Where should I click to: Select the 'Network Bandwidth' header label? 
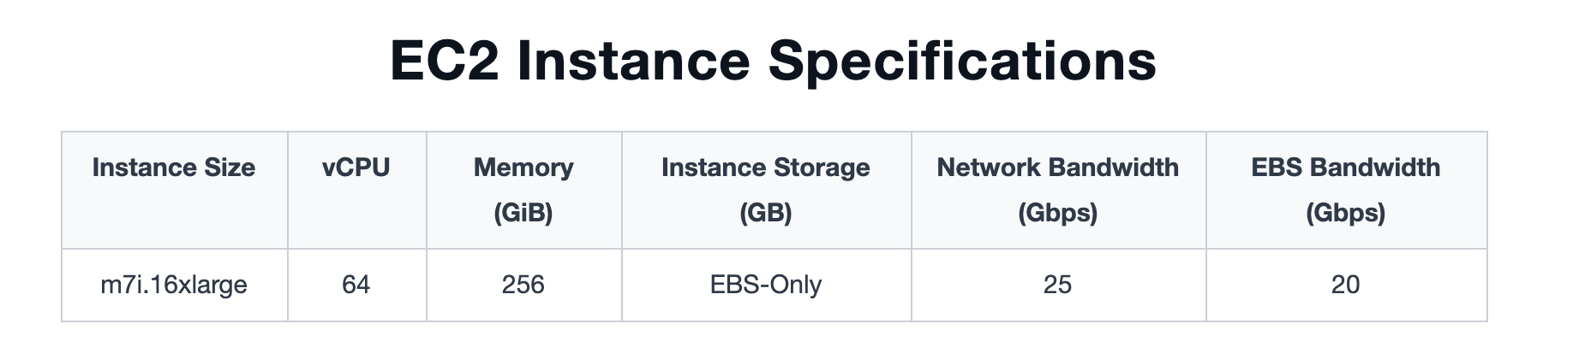(1057, 168)
